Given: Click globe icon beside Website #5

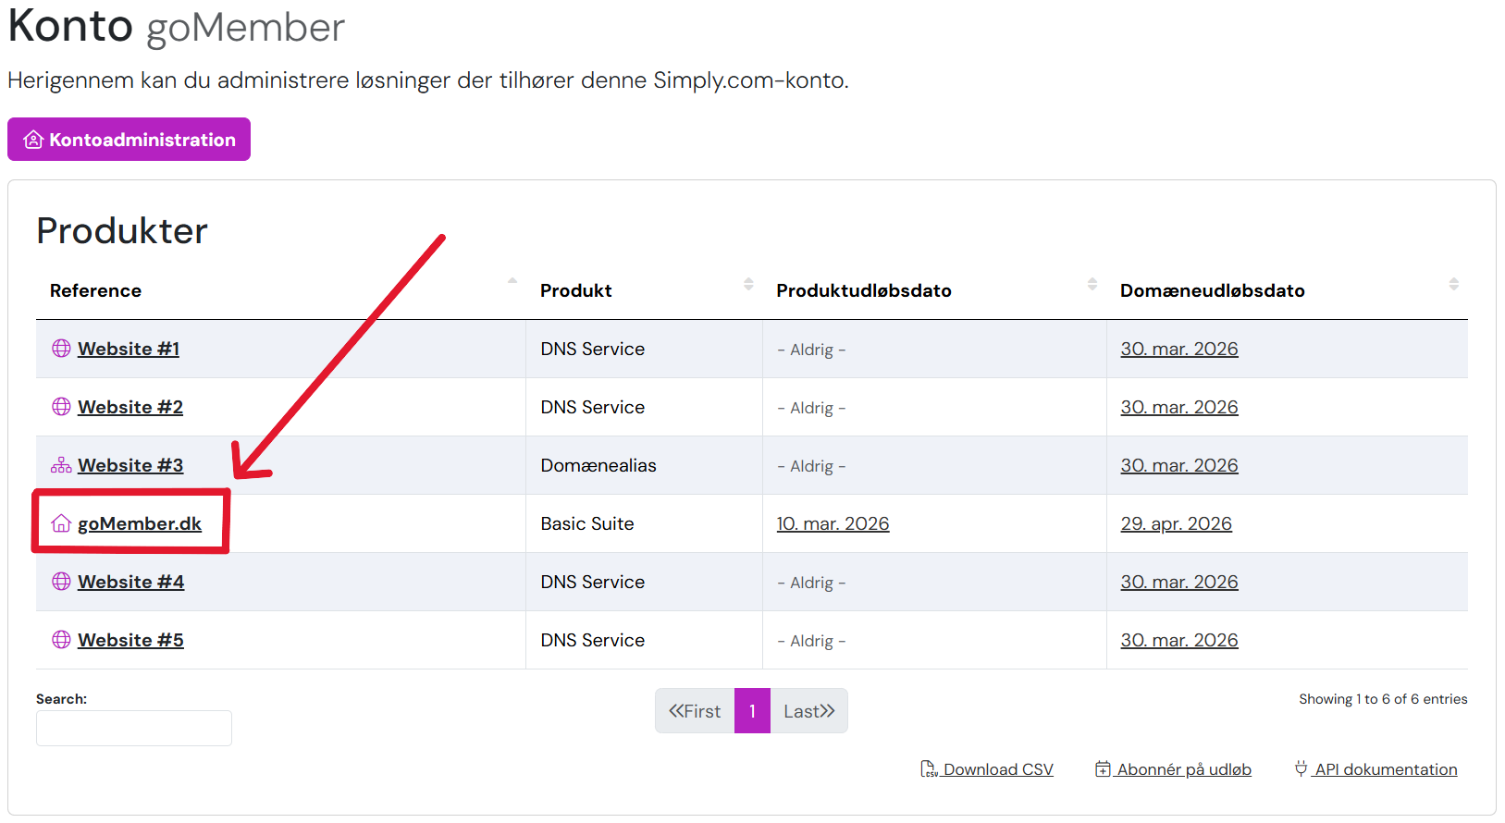Looking at the screenshot, I should tap(61, 639).
